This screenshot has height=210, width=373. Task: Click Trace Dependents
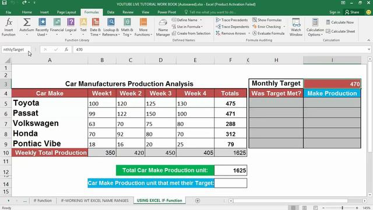233,27
